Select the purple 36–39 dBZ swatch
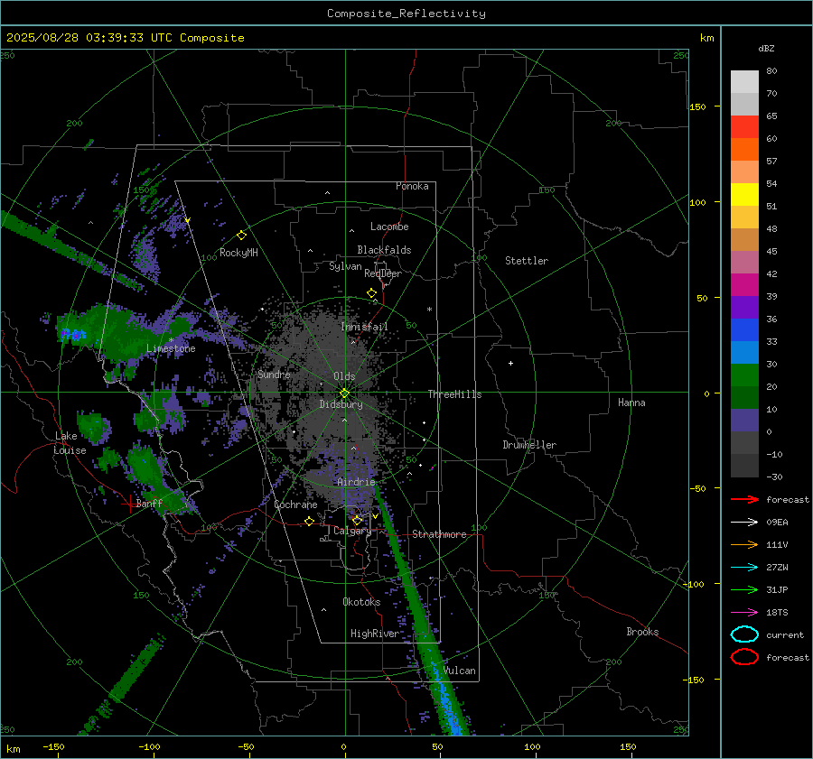This screenshot has height=759, width=813. (744, 307)
